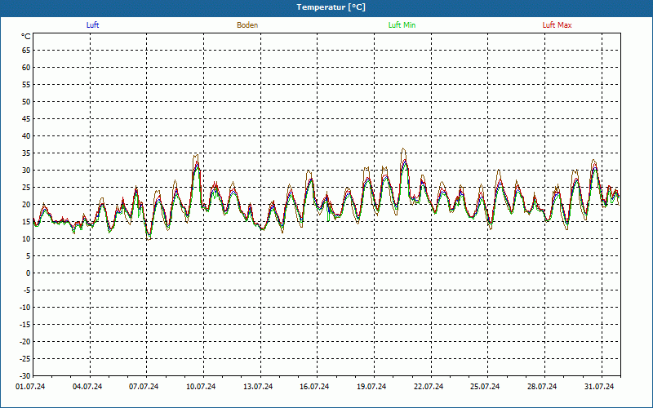The height and width of the screenshot is (408, 653).
Task: Click the 19.07.24 date label
Action: pos(371,387)
